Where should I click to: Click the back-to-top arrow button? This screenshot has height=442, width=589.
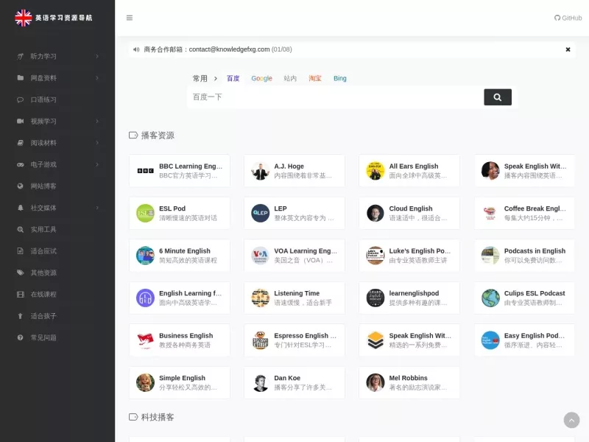(571, 420)
